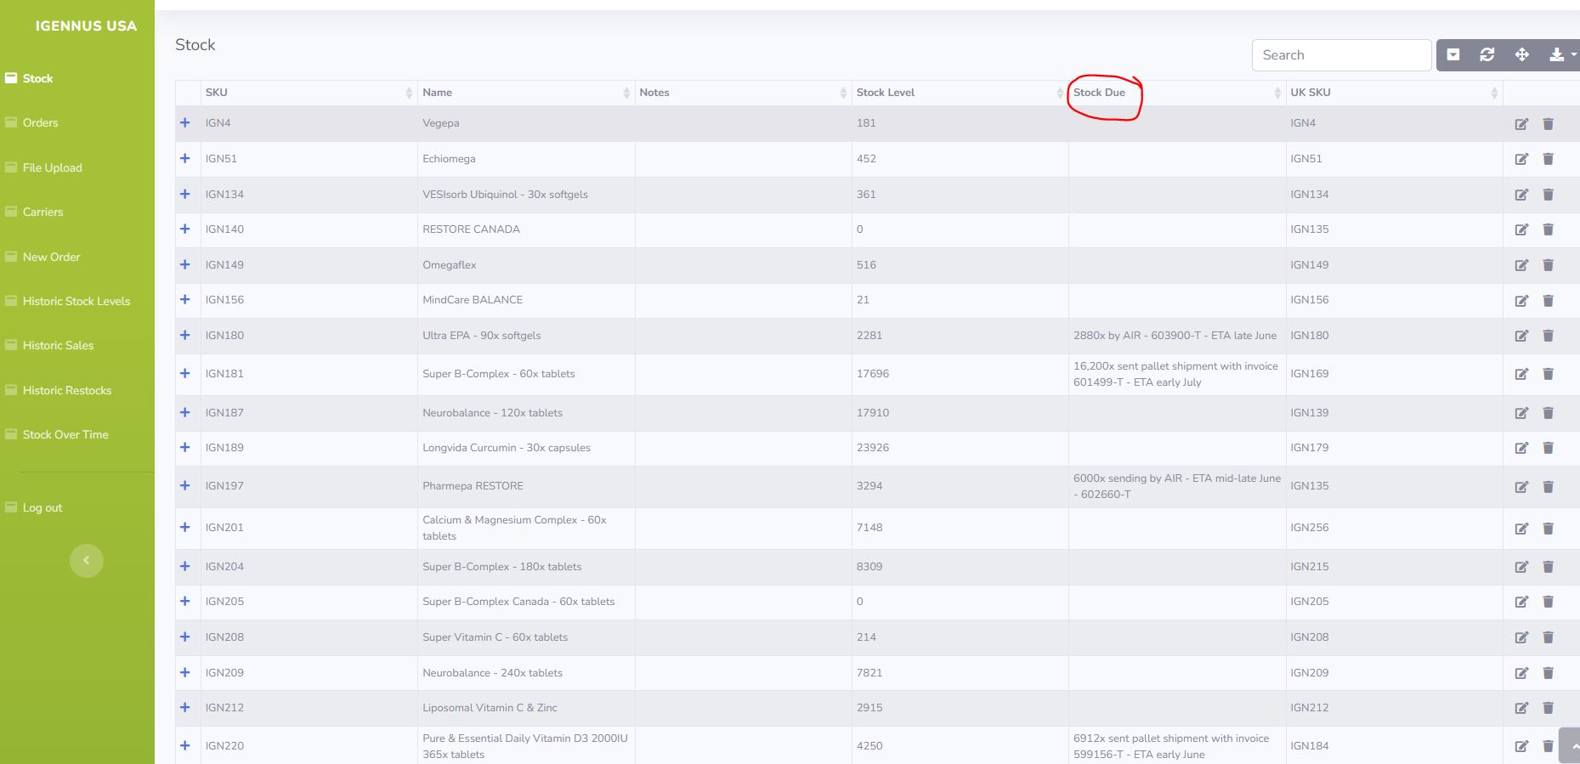Open Stock Over Time from sidebar

coord(65,435)
